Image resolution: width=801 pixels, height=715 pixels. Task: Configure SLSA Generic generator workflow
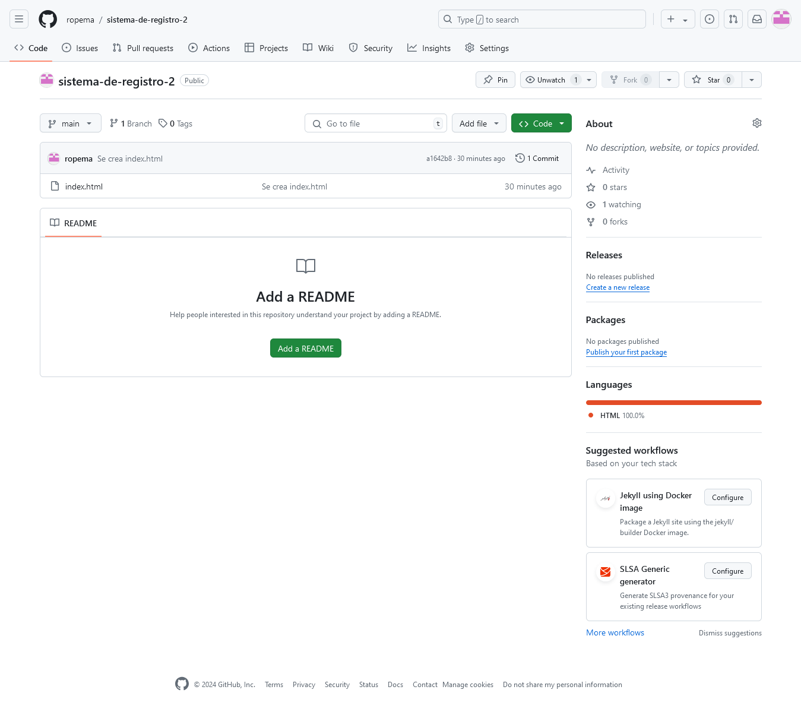pos(728,571)
